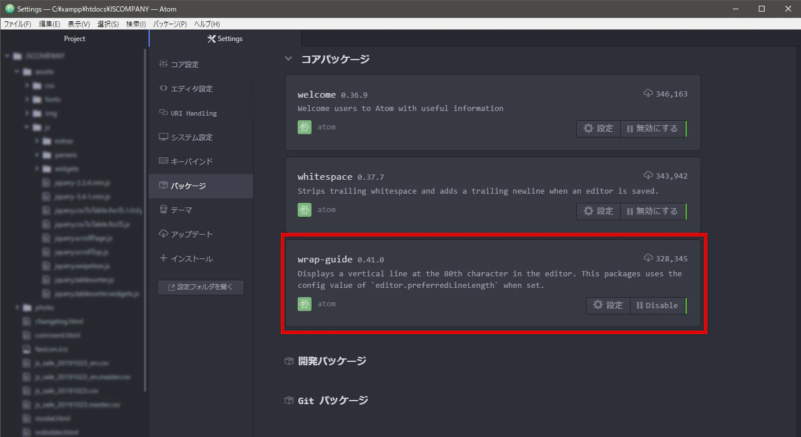Open jquery-3.4.1.min.js in the tree
Viewport: 801px width, 437px height.
(x=82, y=197)
